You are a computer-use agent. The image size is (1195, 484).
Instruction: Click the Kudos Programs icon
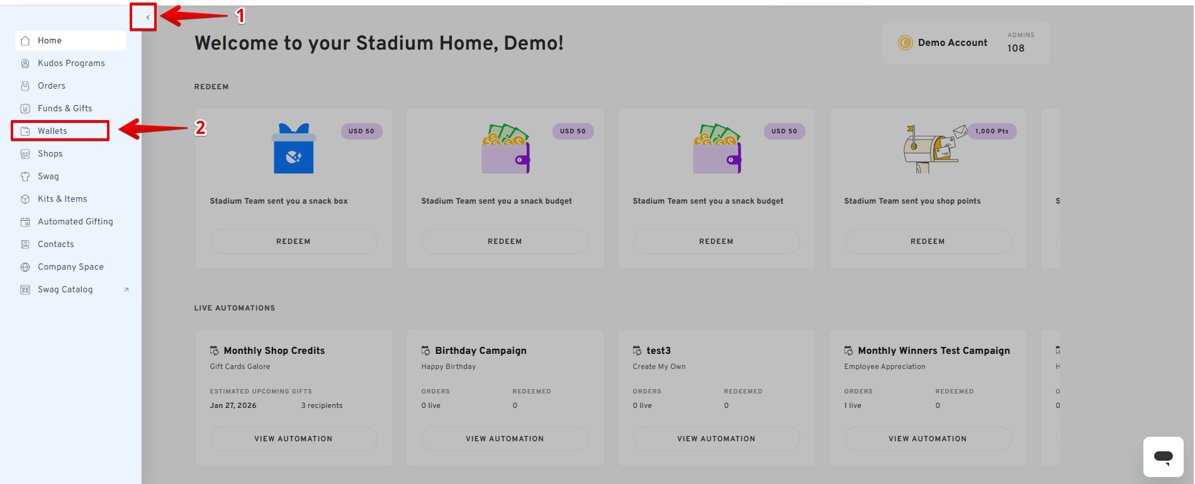coord(25,63)
